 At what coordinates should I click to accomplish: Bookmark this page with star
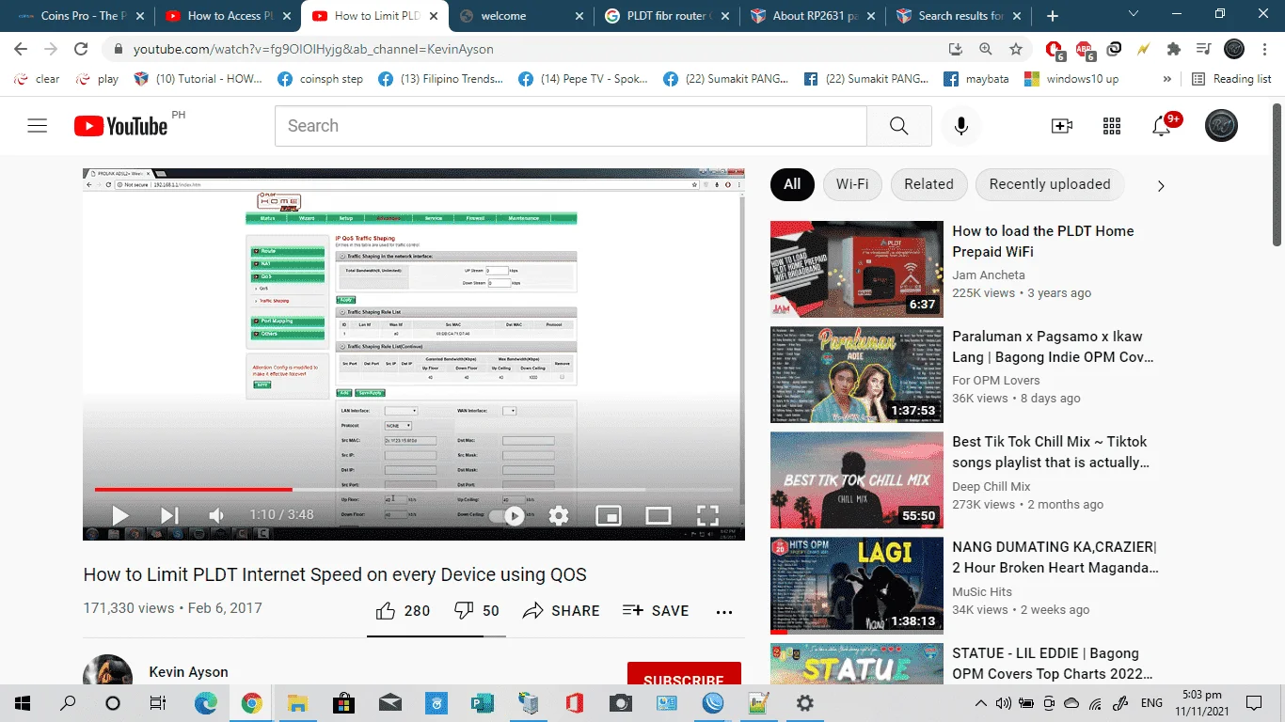tap(1016, 49)
